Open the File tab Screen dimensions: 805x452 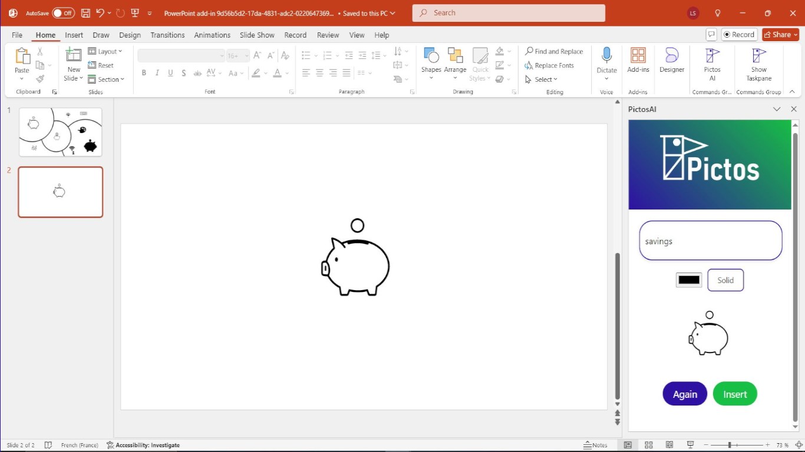coord(17,35)
